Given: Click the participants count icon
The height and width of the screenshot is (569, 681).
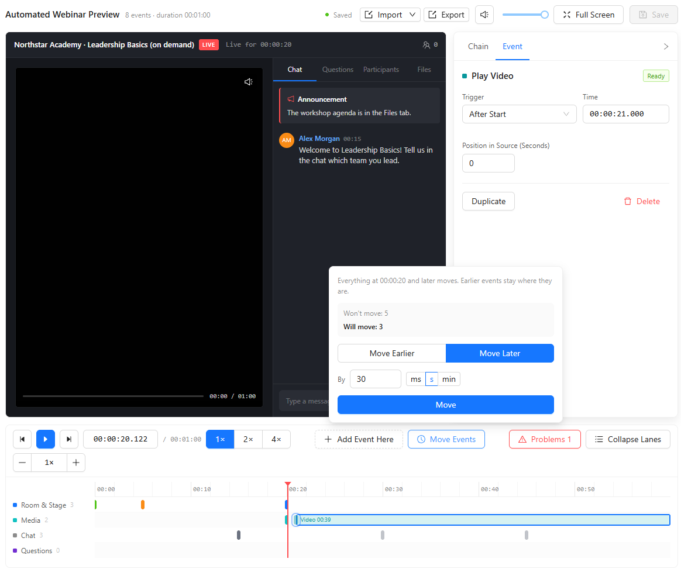Looking at the screenshot, I should (x=426, y=44).
